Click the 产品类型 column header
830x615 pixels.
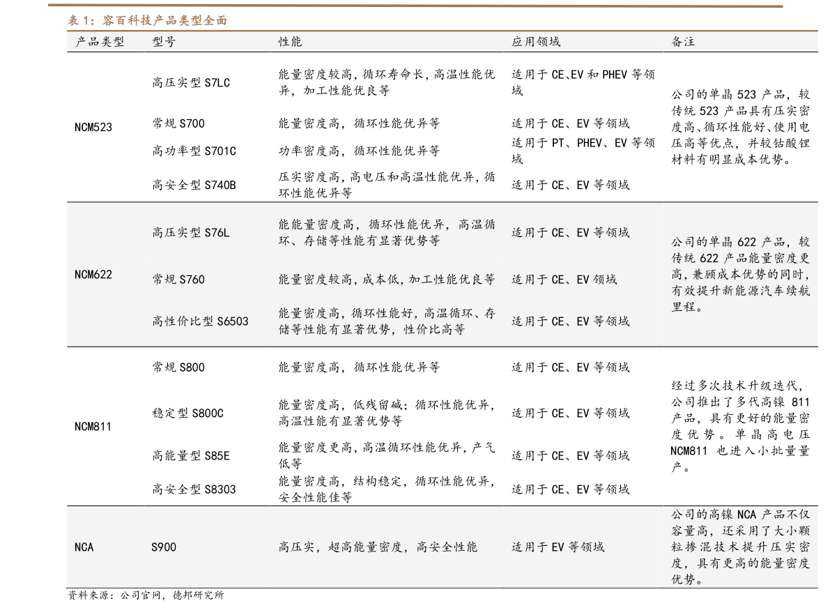(99, 42)
